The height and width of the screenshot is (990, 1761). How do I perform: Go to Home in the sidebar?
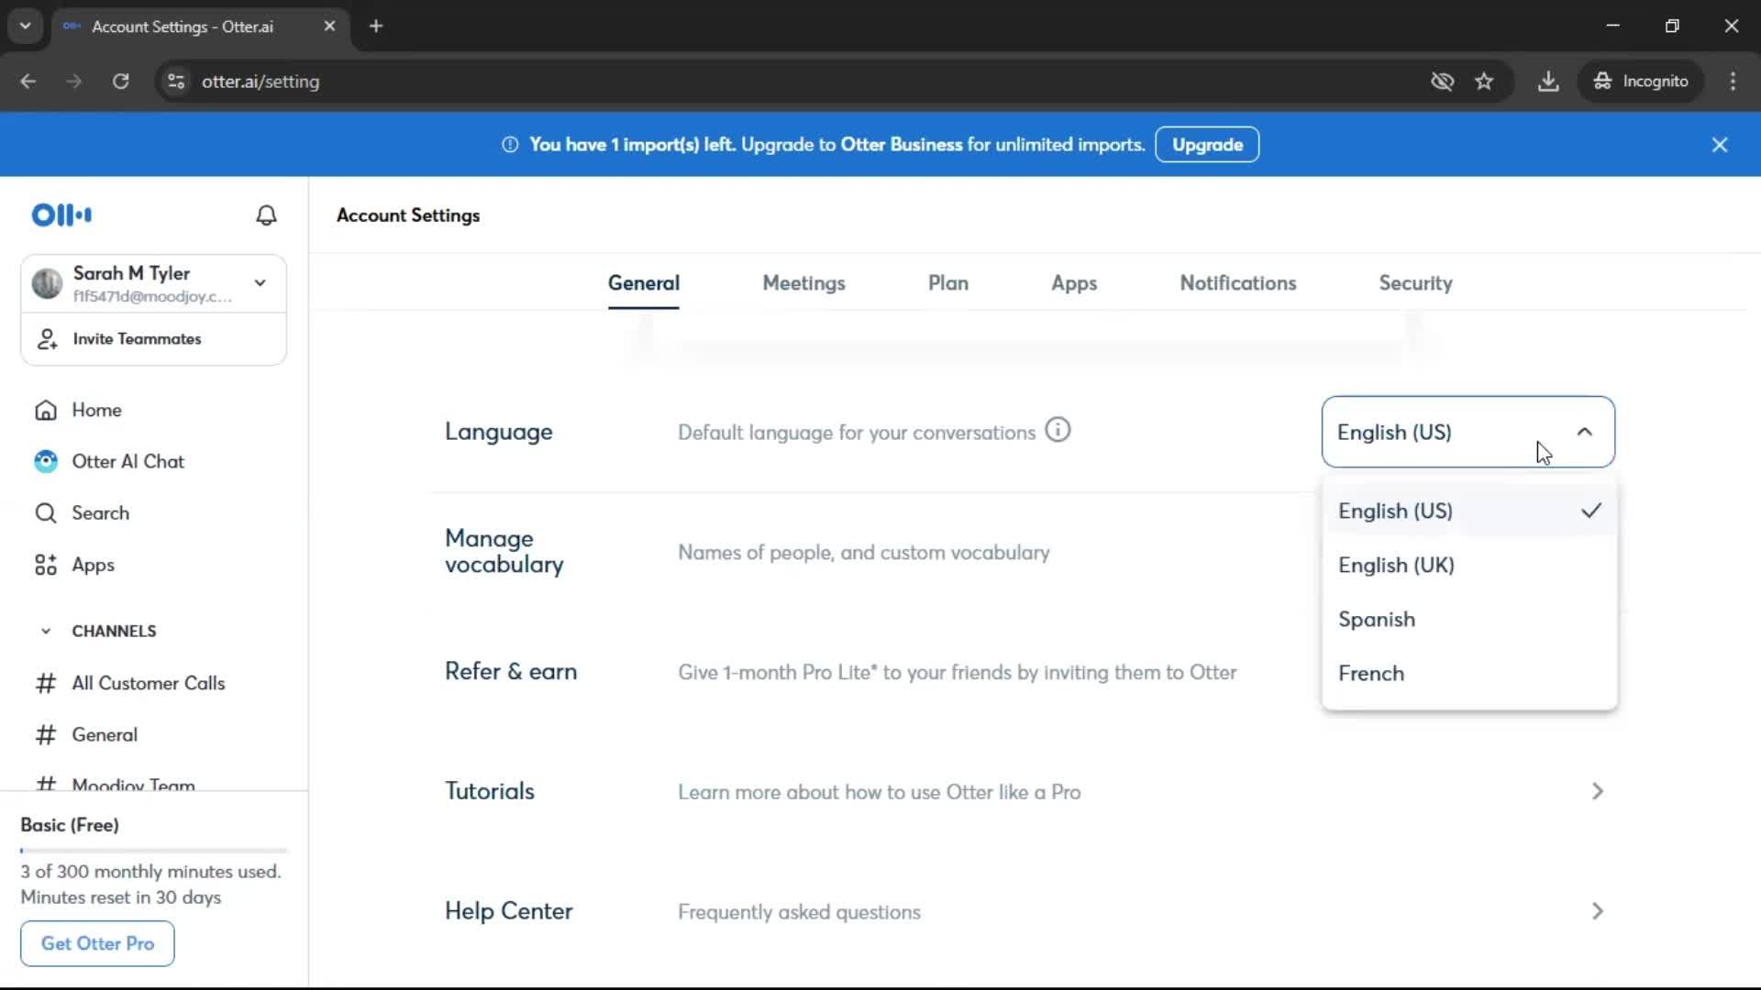click(x=96, y=410)
